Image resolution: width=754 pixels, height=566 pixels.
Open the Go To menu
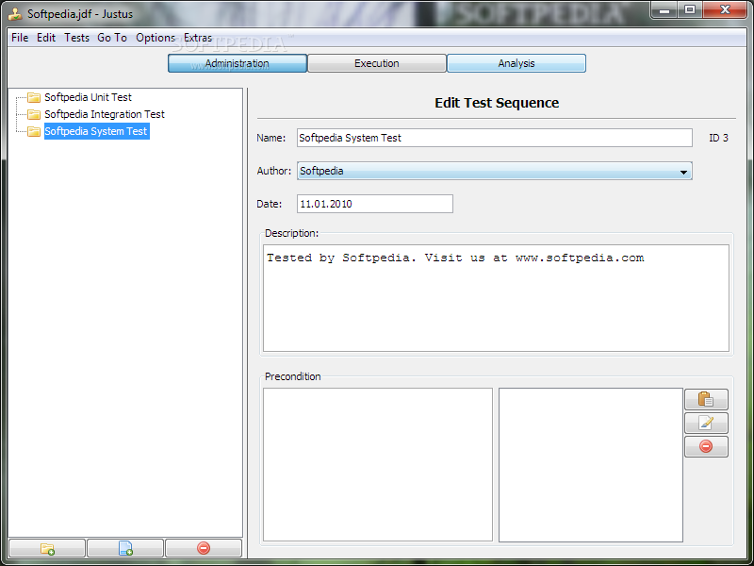(112, 38)
